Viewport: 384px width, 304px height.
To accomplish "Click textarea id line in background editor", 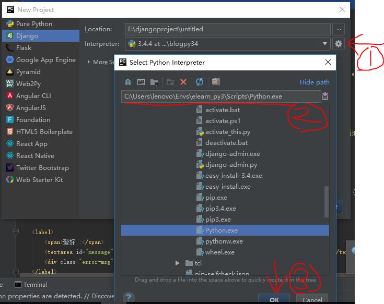I will (x=78, y=252).
